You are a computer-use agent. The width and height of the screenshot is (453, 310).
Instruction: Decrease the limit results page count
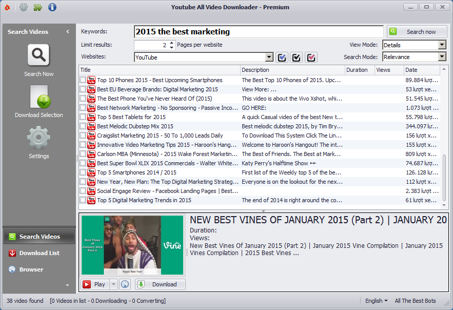click(x=172, y=47)
